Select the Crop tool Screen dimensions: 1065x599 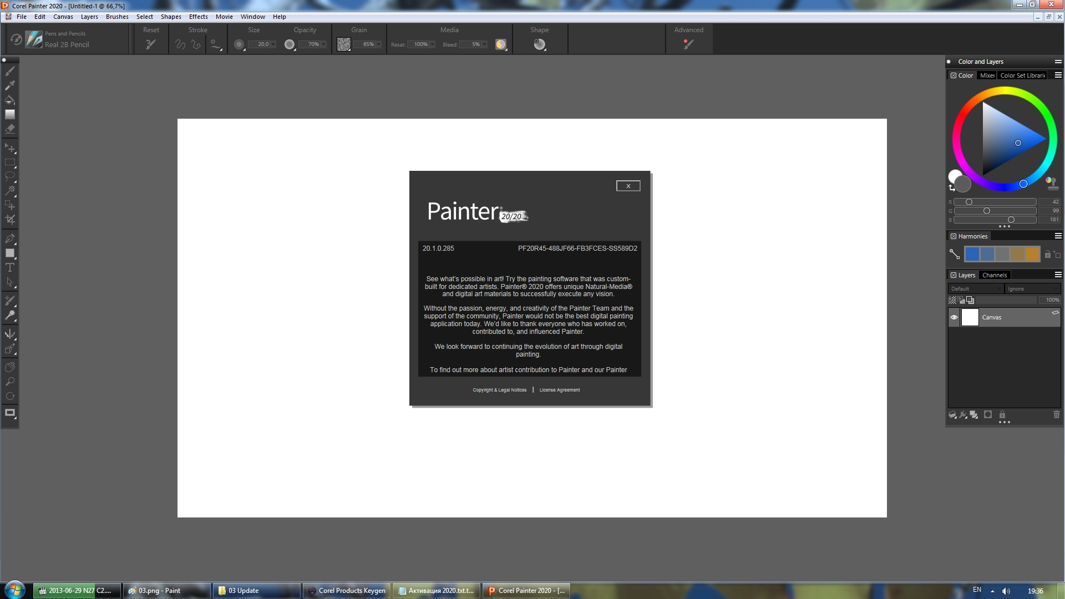pos(9,220)
